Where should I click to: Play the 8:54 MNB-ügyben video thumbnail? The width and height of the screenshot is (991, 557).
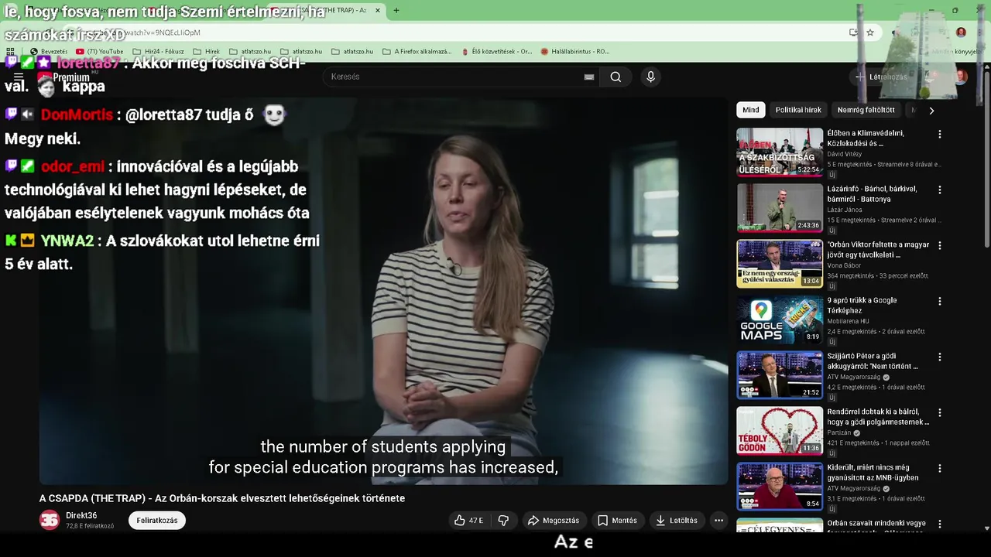pos(780,487)
